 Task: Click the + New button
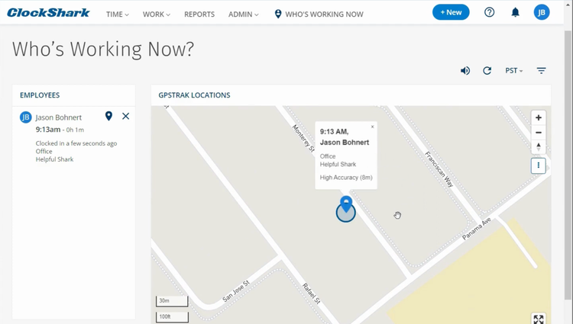pos(451,12)
